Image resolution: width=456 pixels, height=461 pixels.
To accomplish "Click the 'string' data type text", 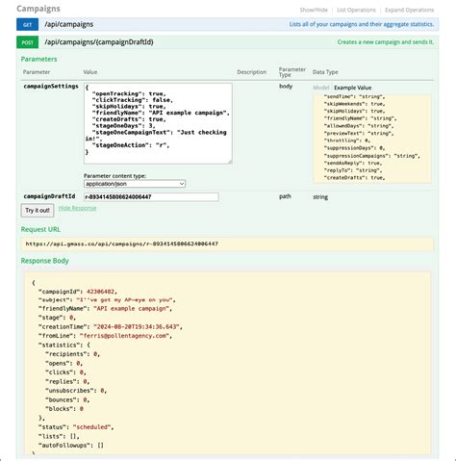I will coord(320,197).
